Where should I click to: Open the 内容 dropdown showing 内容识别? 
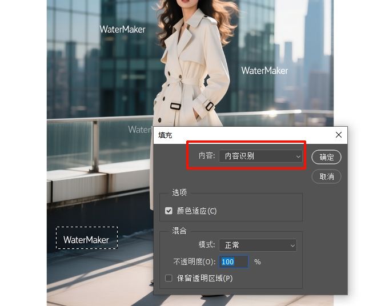260,156
